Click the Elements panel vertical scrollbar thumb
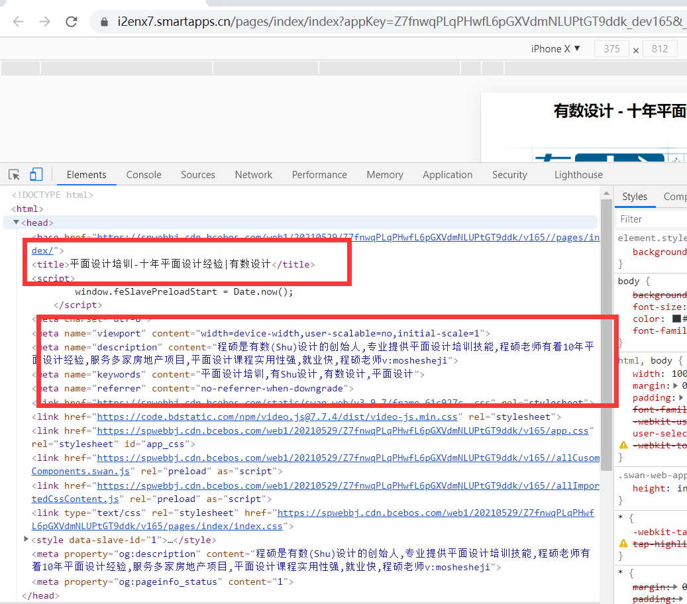The width and height of the screenshot is (687, 604). [606, 335]
